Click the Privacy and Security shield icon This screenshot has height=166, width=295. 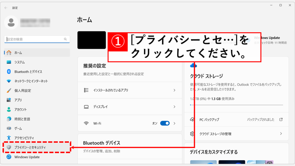9,147
